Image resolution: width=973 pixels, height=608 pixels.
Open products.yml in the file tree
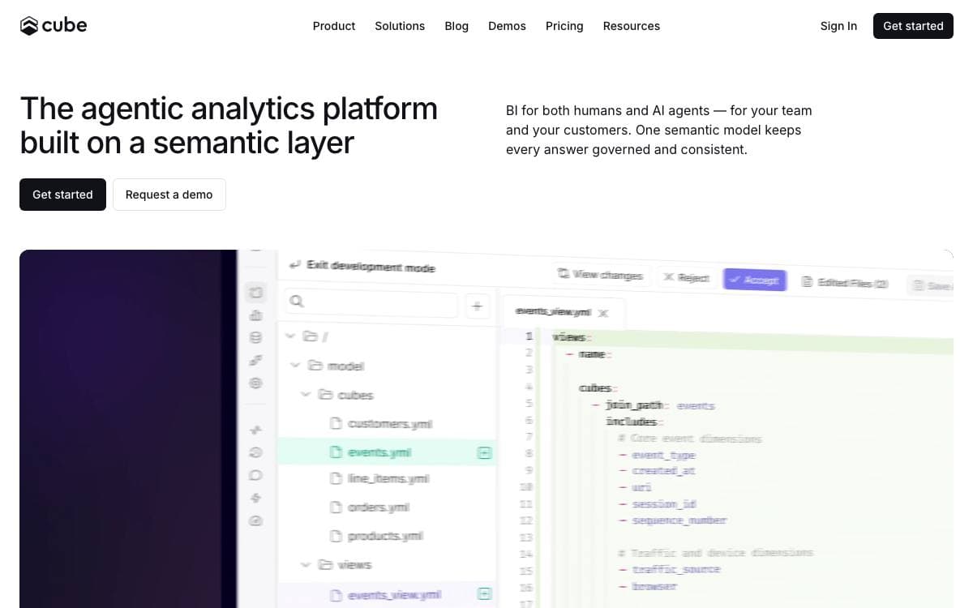point(386,536)
